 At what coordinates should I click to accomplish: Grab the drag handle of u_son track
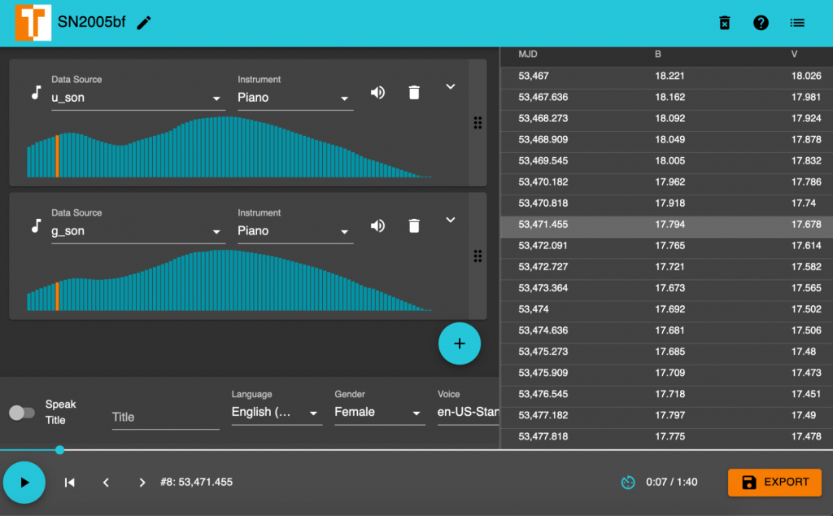click(478, 123)
